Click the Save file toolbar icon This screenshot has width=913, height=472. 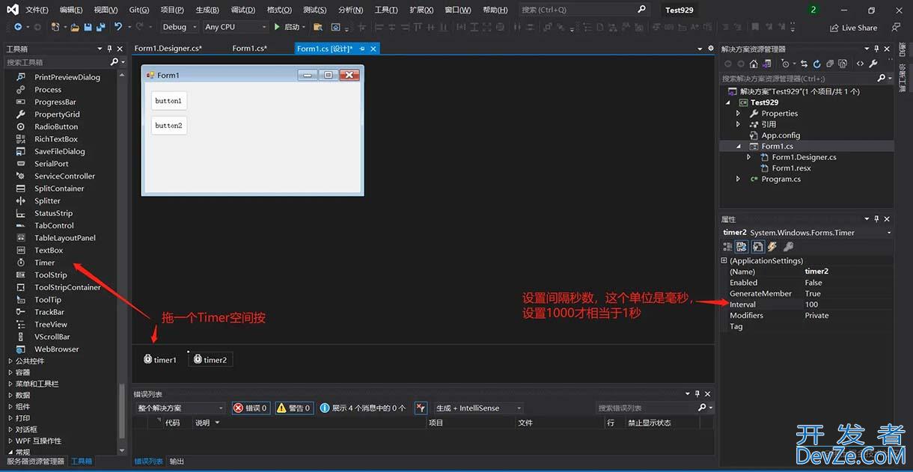88,27
